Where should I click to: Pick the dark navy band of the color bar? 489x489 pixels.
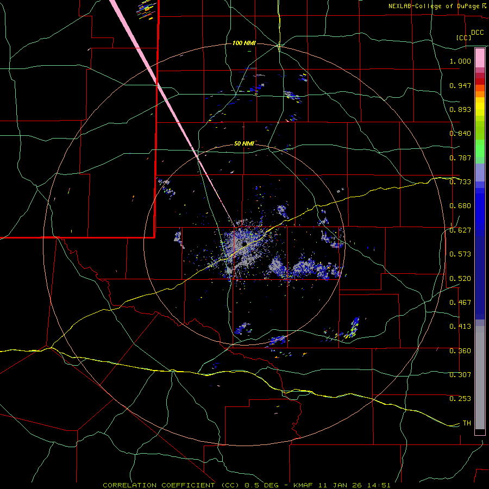[x=480, y=278]
